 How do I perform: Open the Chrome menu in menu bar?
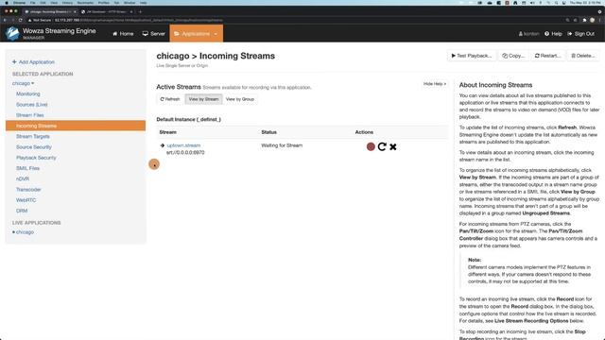coord(19,3)
